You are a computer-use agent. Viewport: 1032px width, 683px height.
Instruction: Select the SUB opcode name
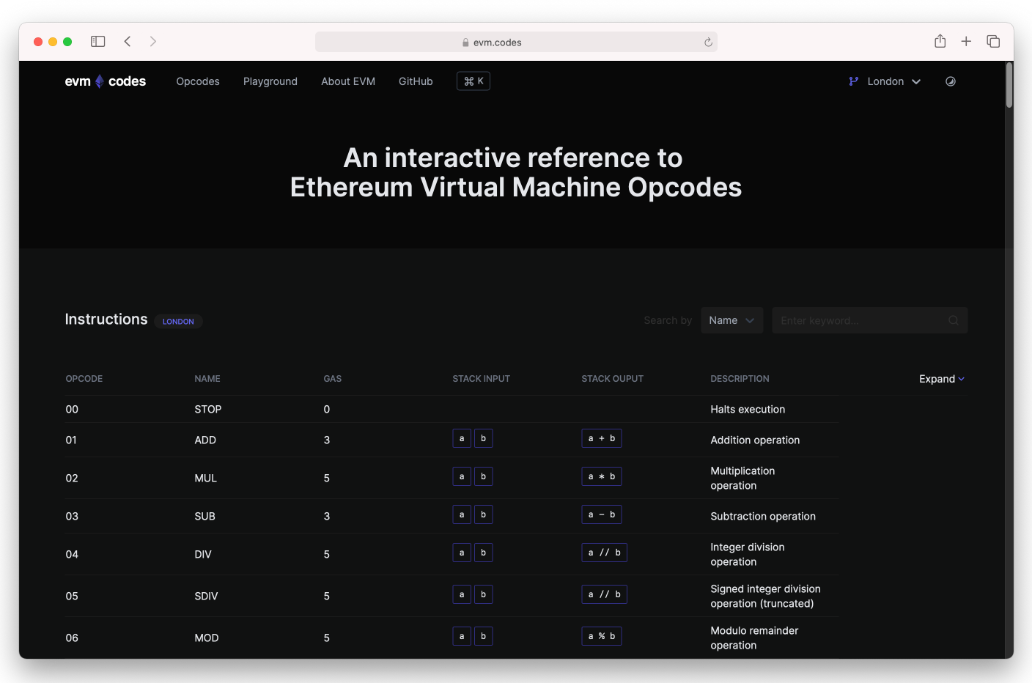pyautogui.click(x=205, y=516)
